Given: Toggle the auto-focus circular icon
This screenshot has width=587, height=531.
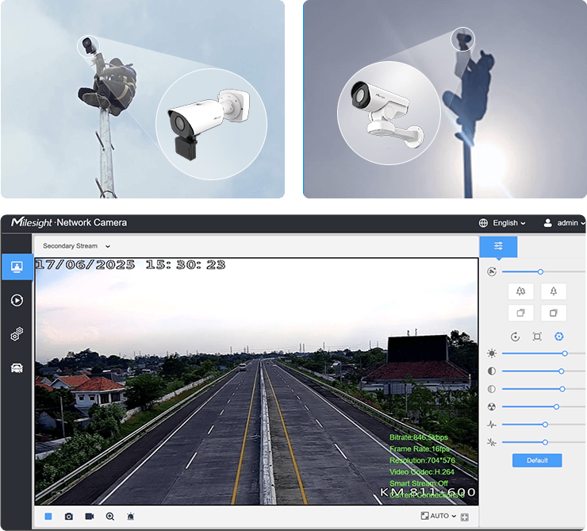Looking at the screenshot, I should point(515,337).
